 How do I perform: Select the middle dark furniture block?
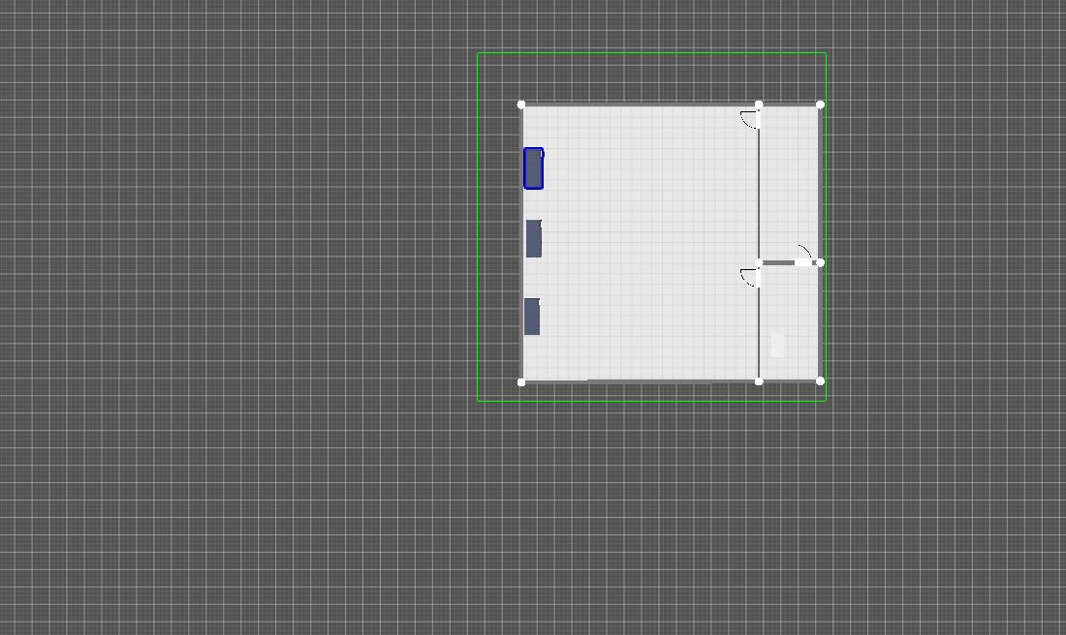coord(533,239)
